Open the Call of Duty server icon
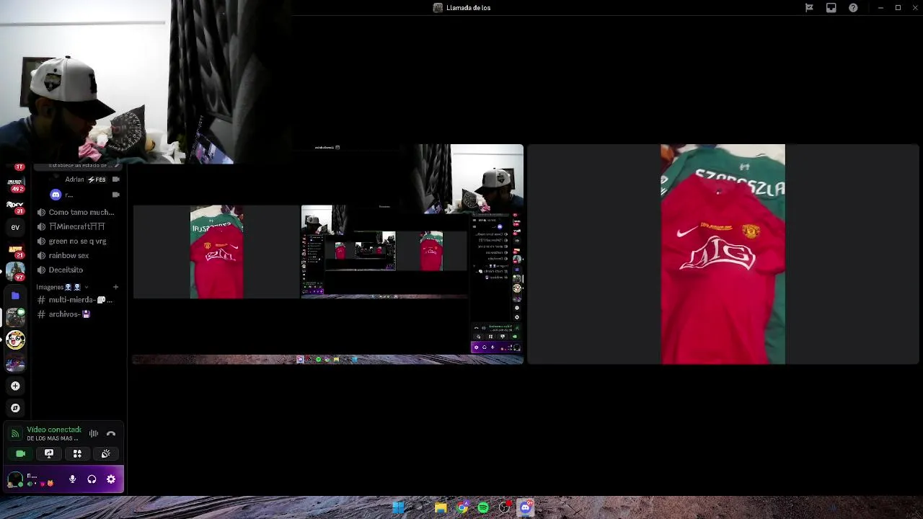This screenshot has height=519, width=923. pos(15,183)
